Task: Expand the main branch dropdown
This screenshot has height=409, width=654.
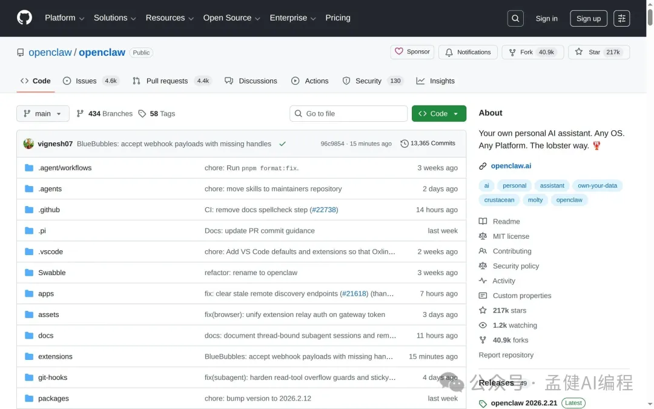Action: point(43,113)
